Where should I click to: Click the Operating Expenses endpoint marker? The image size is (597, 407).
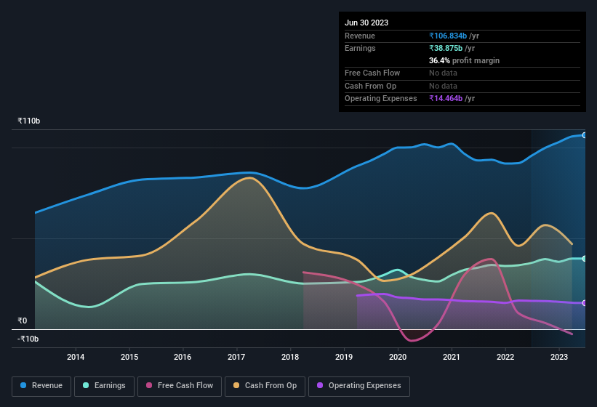click(x=585, y=303)
